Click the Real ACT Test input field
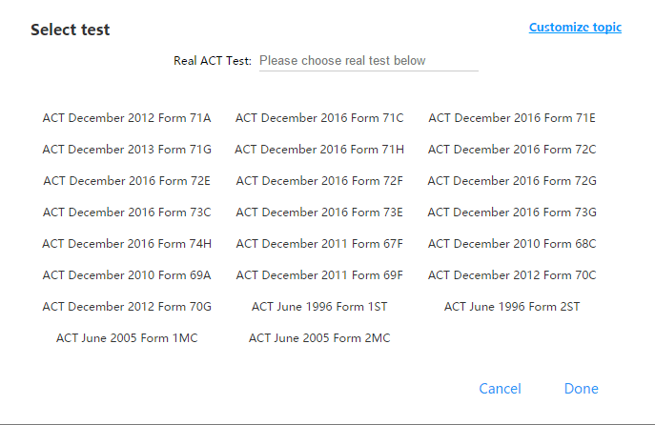Screen dimensions: 655x425 [368, 61]
